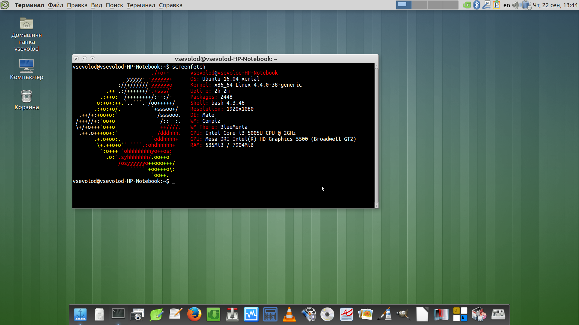Switch to the second workspace
Image resolution: width=579 pixels, height=325 pixels.
(419, 5)
